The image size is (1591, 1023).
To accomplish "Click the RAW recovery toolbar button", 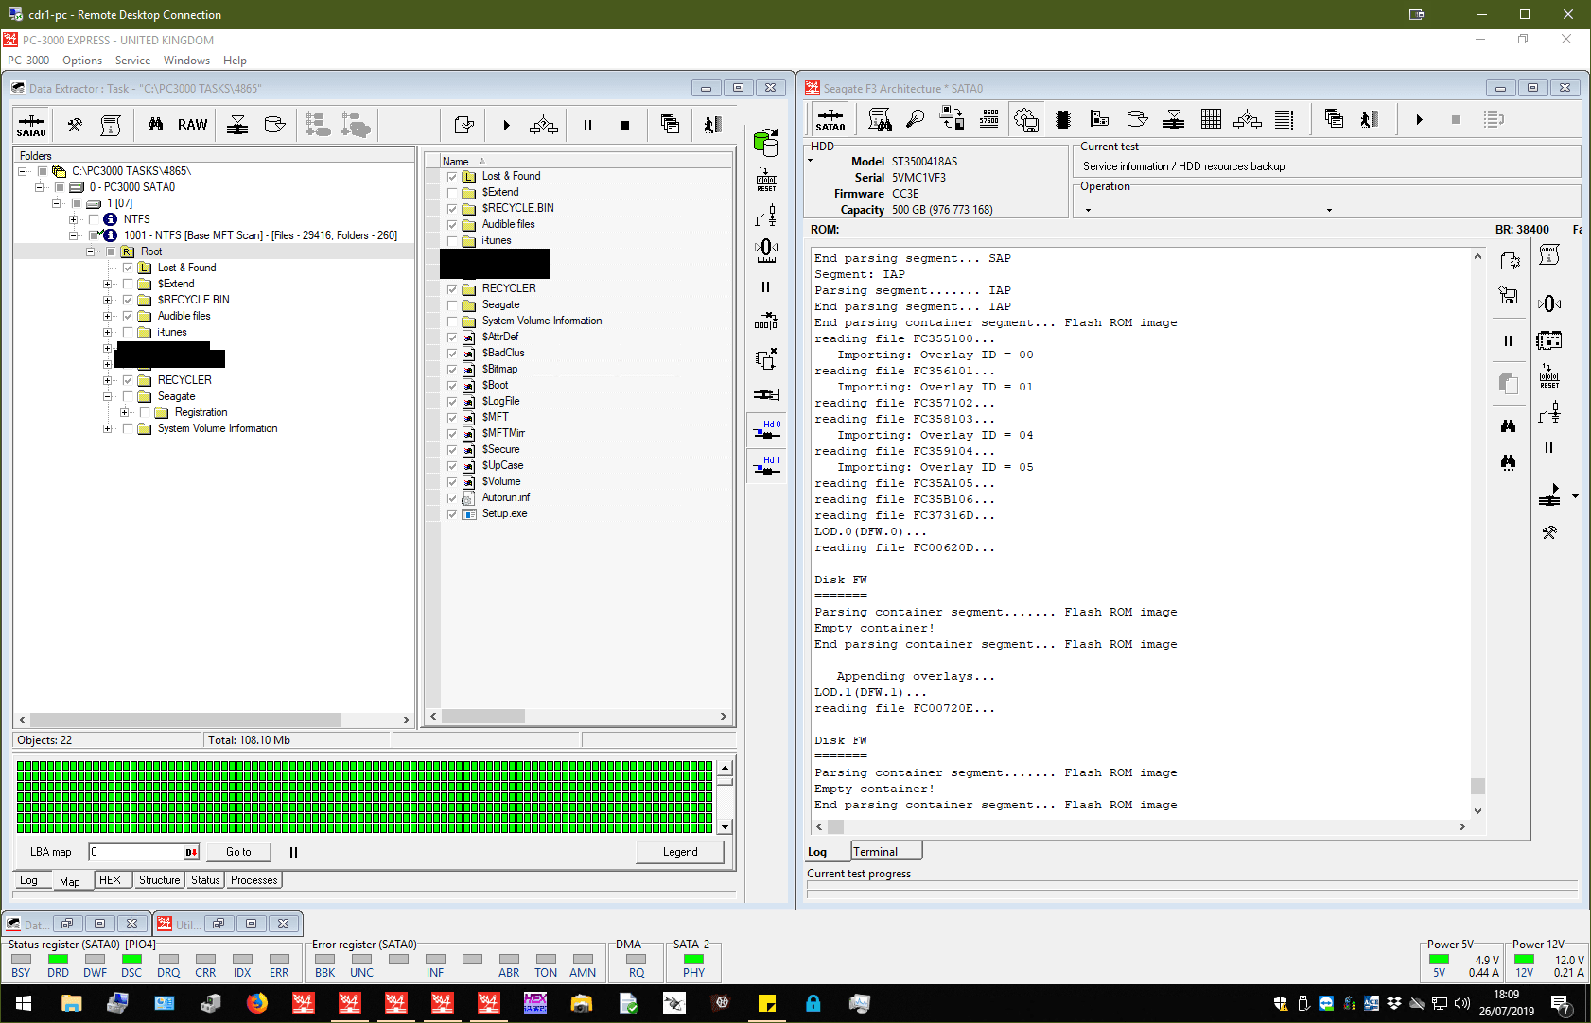I will [x=192, y=125].
